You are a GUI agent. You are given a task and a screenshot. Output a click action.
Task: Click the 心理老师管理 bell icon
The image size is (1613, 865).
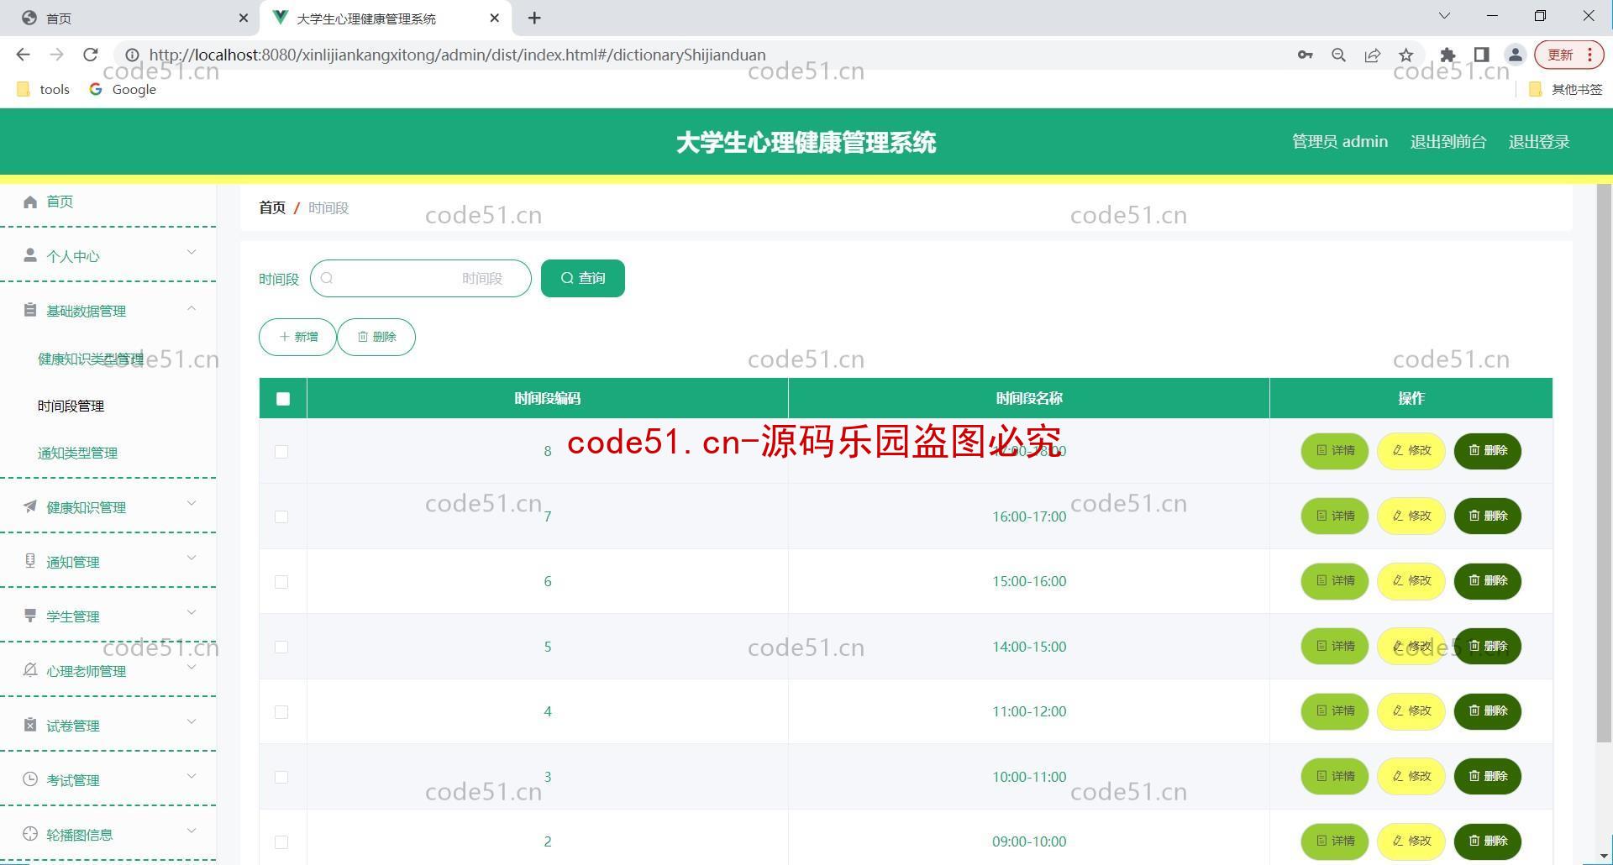(x=30, y=670)
